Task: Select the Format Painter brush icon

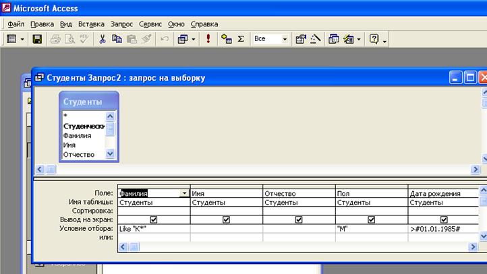Action: tap(146, 39)
